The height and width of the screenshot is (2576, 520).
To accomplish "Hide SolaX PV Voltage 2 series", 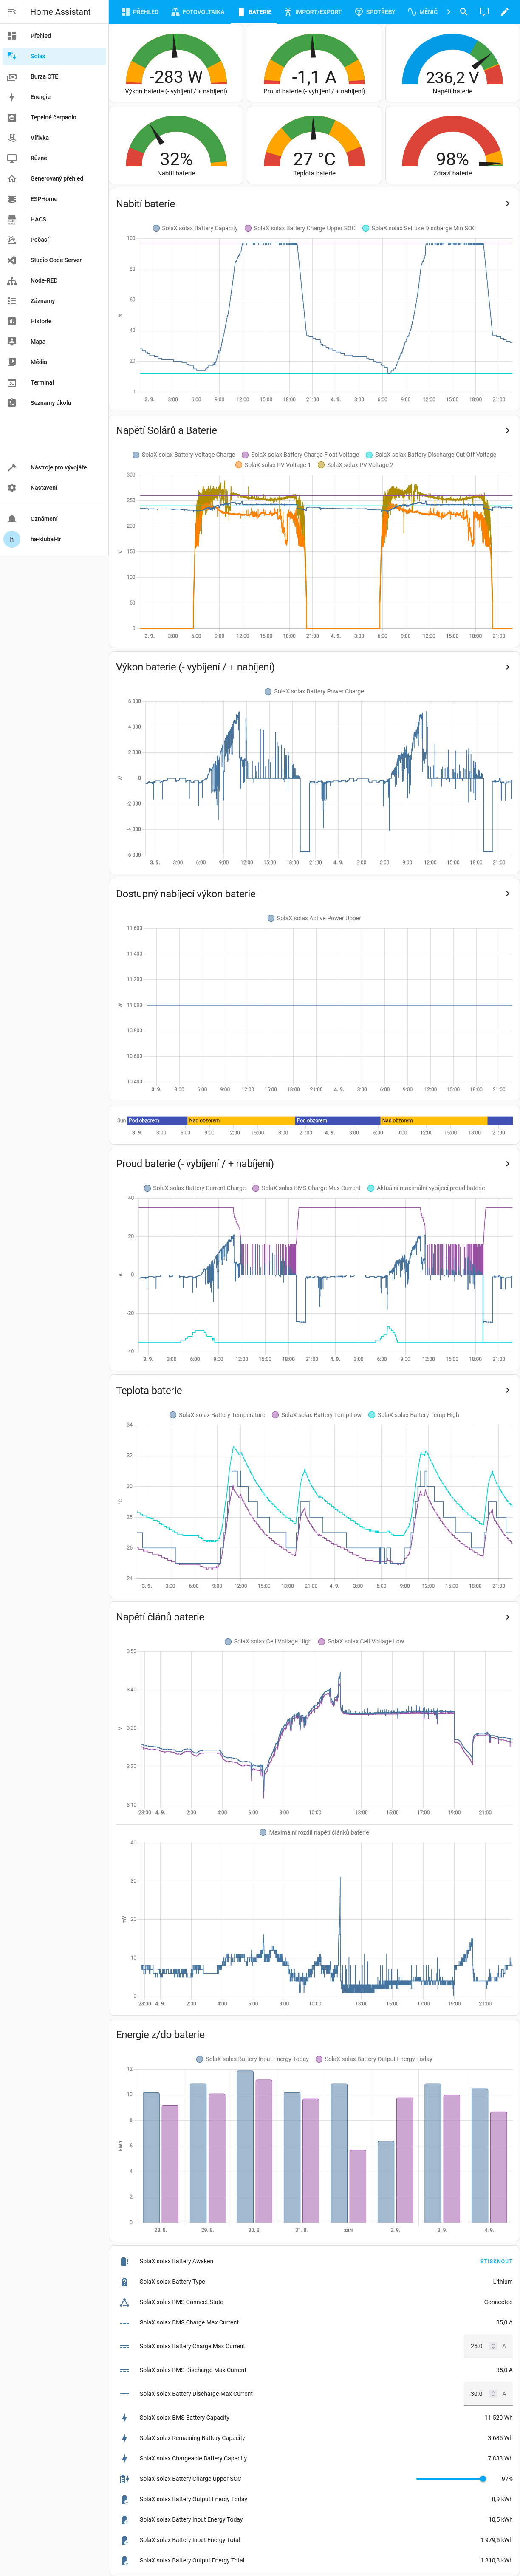I will tap(355, 465).
